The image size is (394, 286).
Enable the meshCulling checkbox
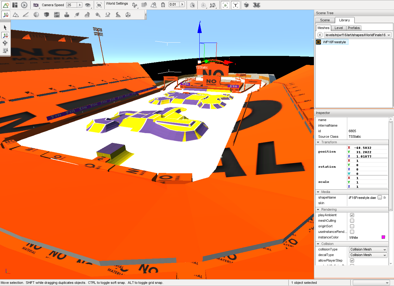pos(352,221)
